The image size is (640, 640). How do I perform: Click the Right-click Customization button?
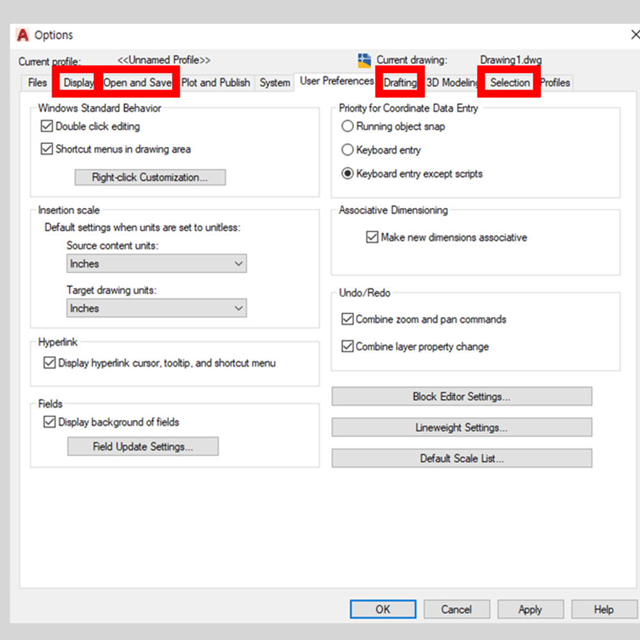tap(150, 177)
